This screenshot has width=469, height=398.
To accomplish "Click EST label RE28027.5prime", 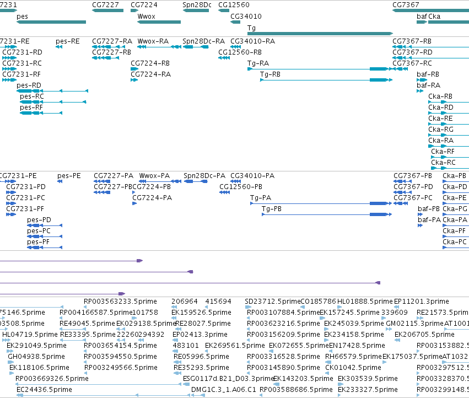I will [203, 324].
